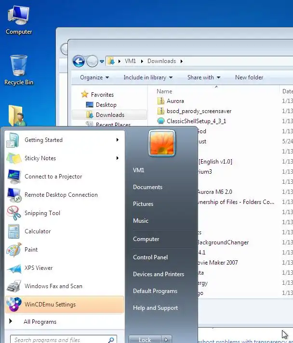Select Downloads under Favorites
The image size is (293, 343).
[x=110, y=115]
